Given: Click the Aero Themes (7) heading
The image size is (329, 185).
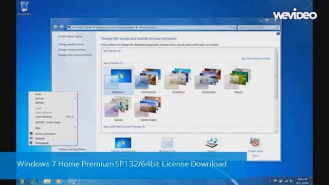Looking at the screenshot, I should pos(113,63).
